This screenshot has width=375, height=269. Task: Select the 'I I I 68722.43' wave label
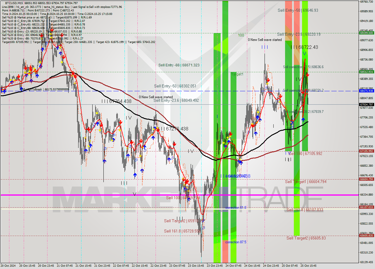tap(304, 47)
